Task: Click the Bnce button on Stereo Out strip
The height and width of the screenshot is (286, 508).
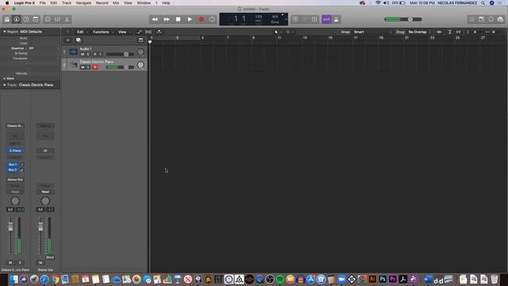Action: (x=50, y=257)
